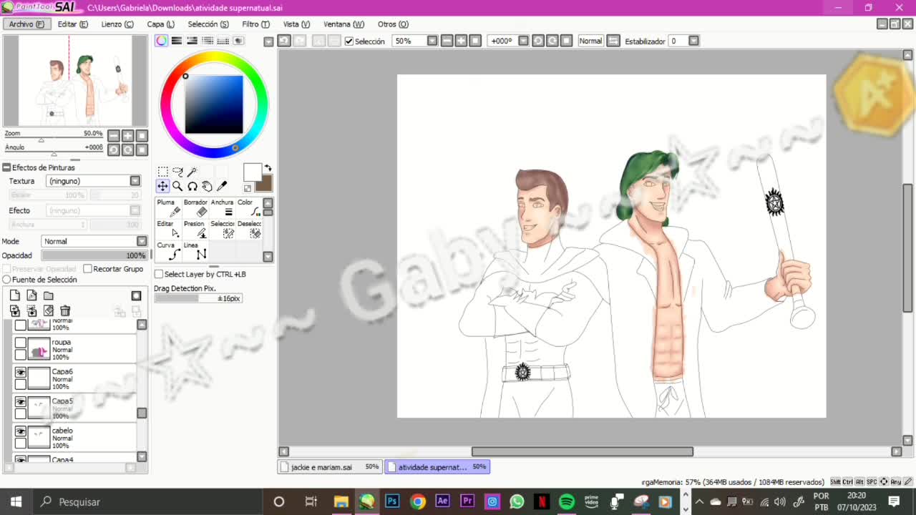The height and width of the screenshot is (515, 916).
Task: Create a new layer folder
Action: pyautogui.click(x=49, y=295)
